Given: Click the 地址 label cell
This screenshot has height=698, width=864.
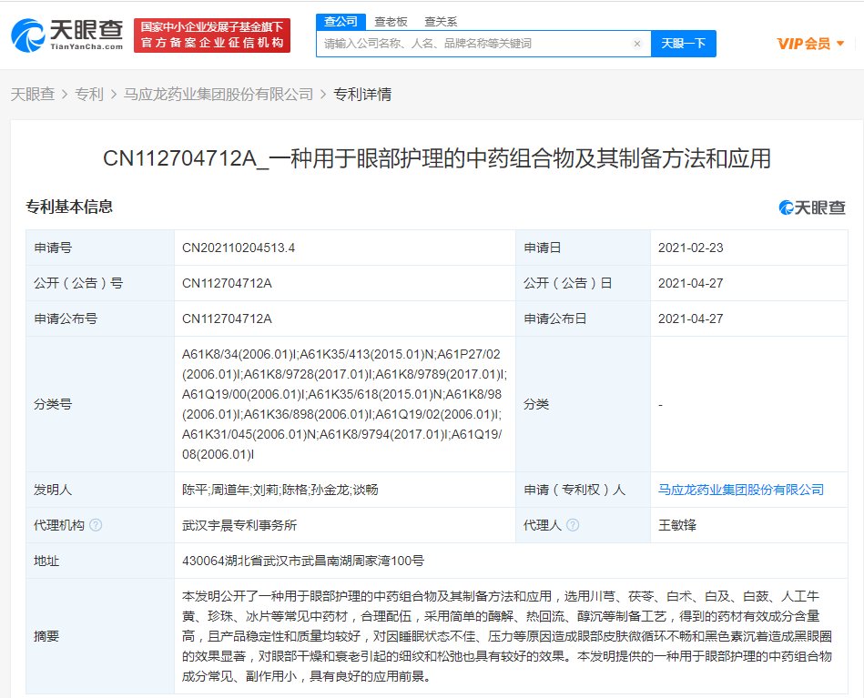Looking at the screenshot, I should coord(100,561).
